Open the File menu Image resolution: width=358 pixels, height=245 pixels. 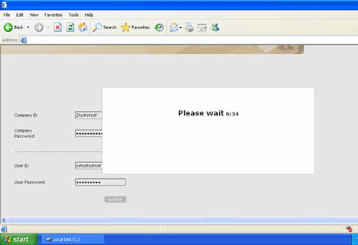click(6, 15)
